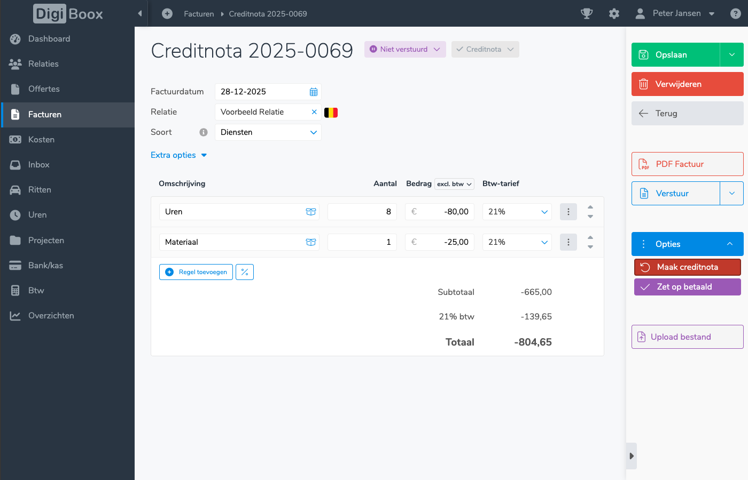The image size is (748, 480).
Task: Click the percentage discount icon button
Action: click(245, 272)
